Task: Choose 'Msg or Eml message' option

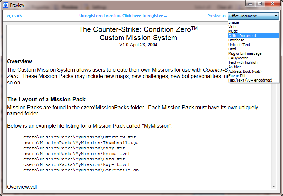Action: tap(245, 53)
